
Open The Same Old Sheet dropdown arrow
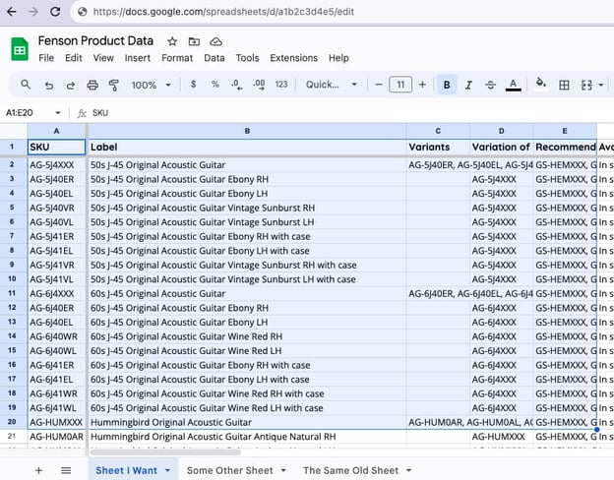[408, 470]
